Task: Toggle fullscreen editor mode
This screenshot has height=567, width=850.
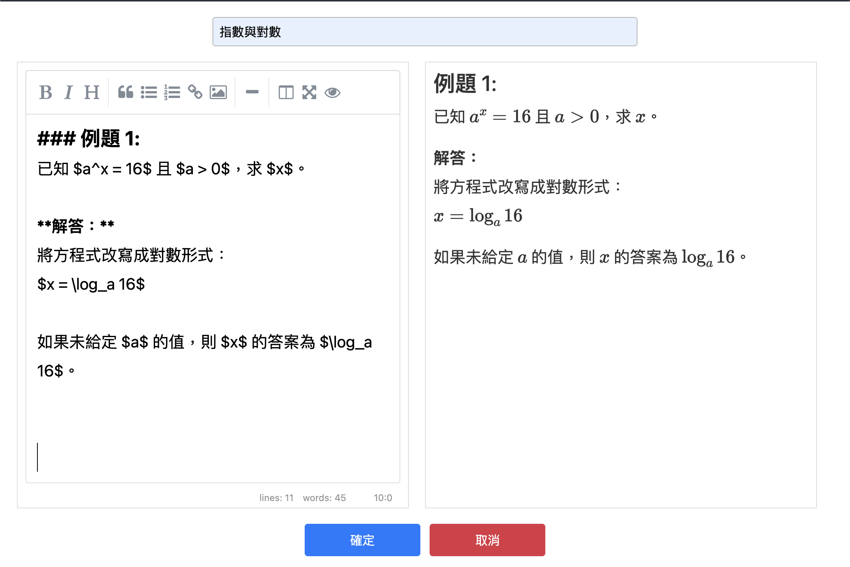Action: pyautogui.click(x=309, y=93)
